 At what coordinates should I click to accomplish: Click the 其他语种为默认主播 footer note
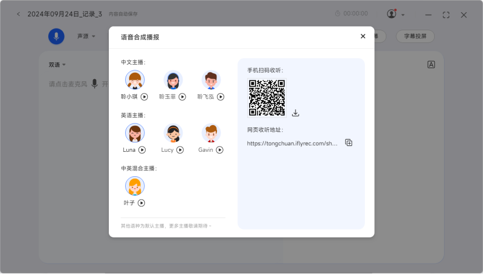[166, 226]
